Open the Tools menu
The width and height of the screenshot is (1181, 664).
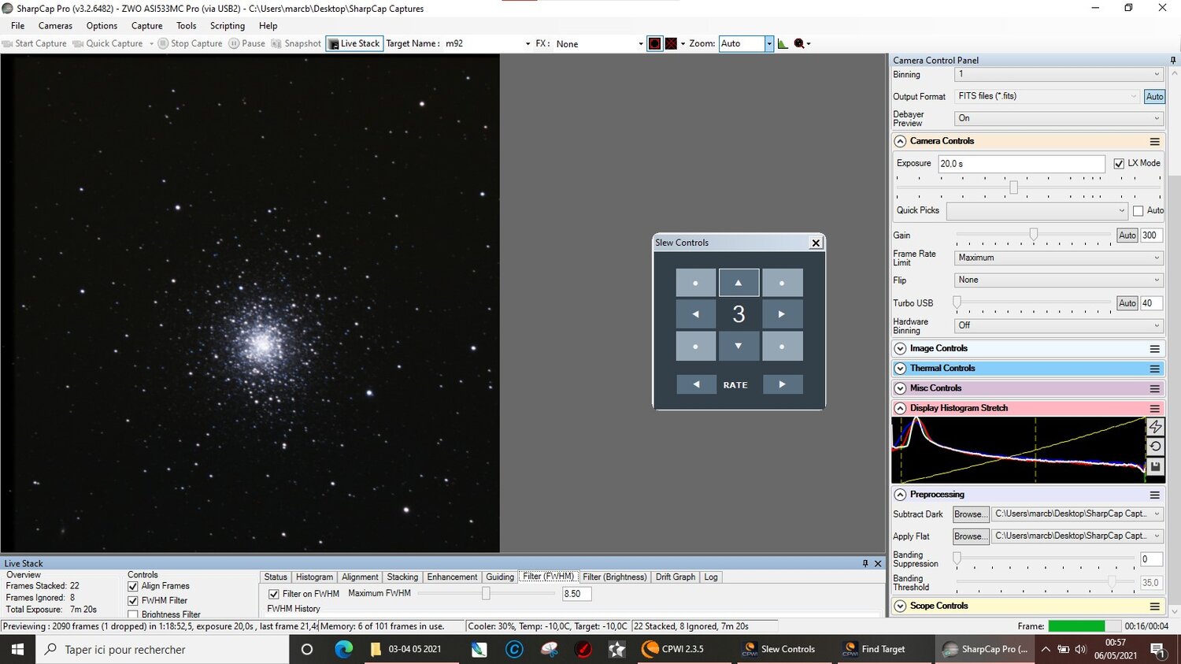pos(187,26)
